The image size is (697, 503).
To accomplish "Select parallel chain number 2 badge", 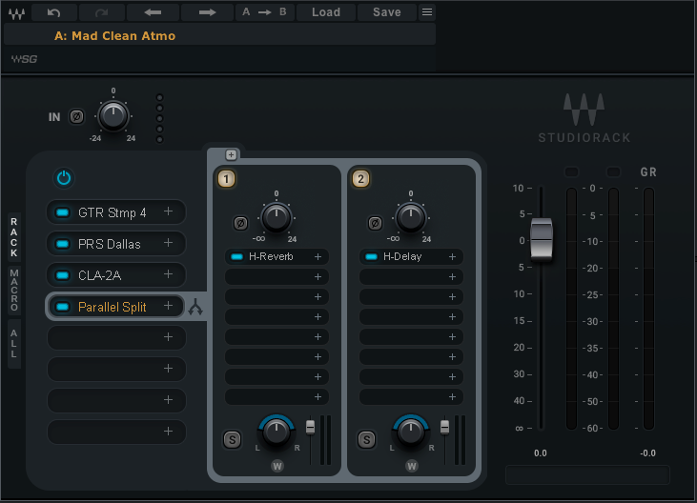I will pyautogui.click(x=360, y=179).
